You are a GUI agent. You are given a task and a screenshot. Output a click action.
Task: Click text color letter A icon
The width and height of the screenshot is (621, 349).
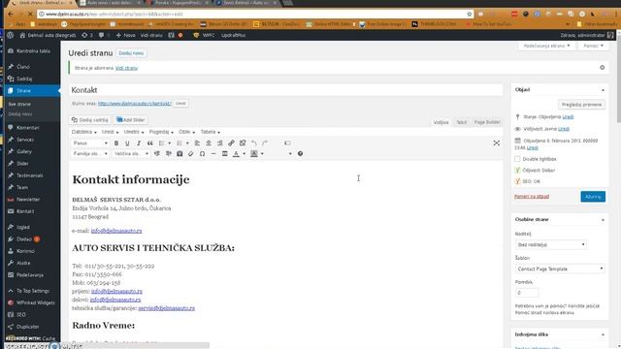pyautogui.click(x=237, y=153)
